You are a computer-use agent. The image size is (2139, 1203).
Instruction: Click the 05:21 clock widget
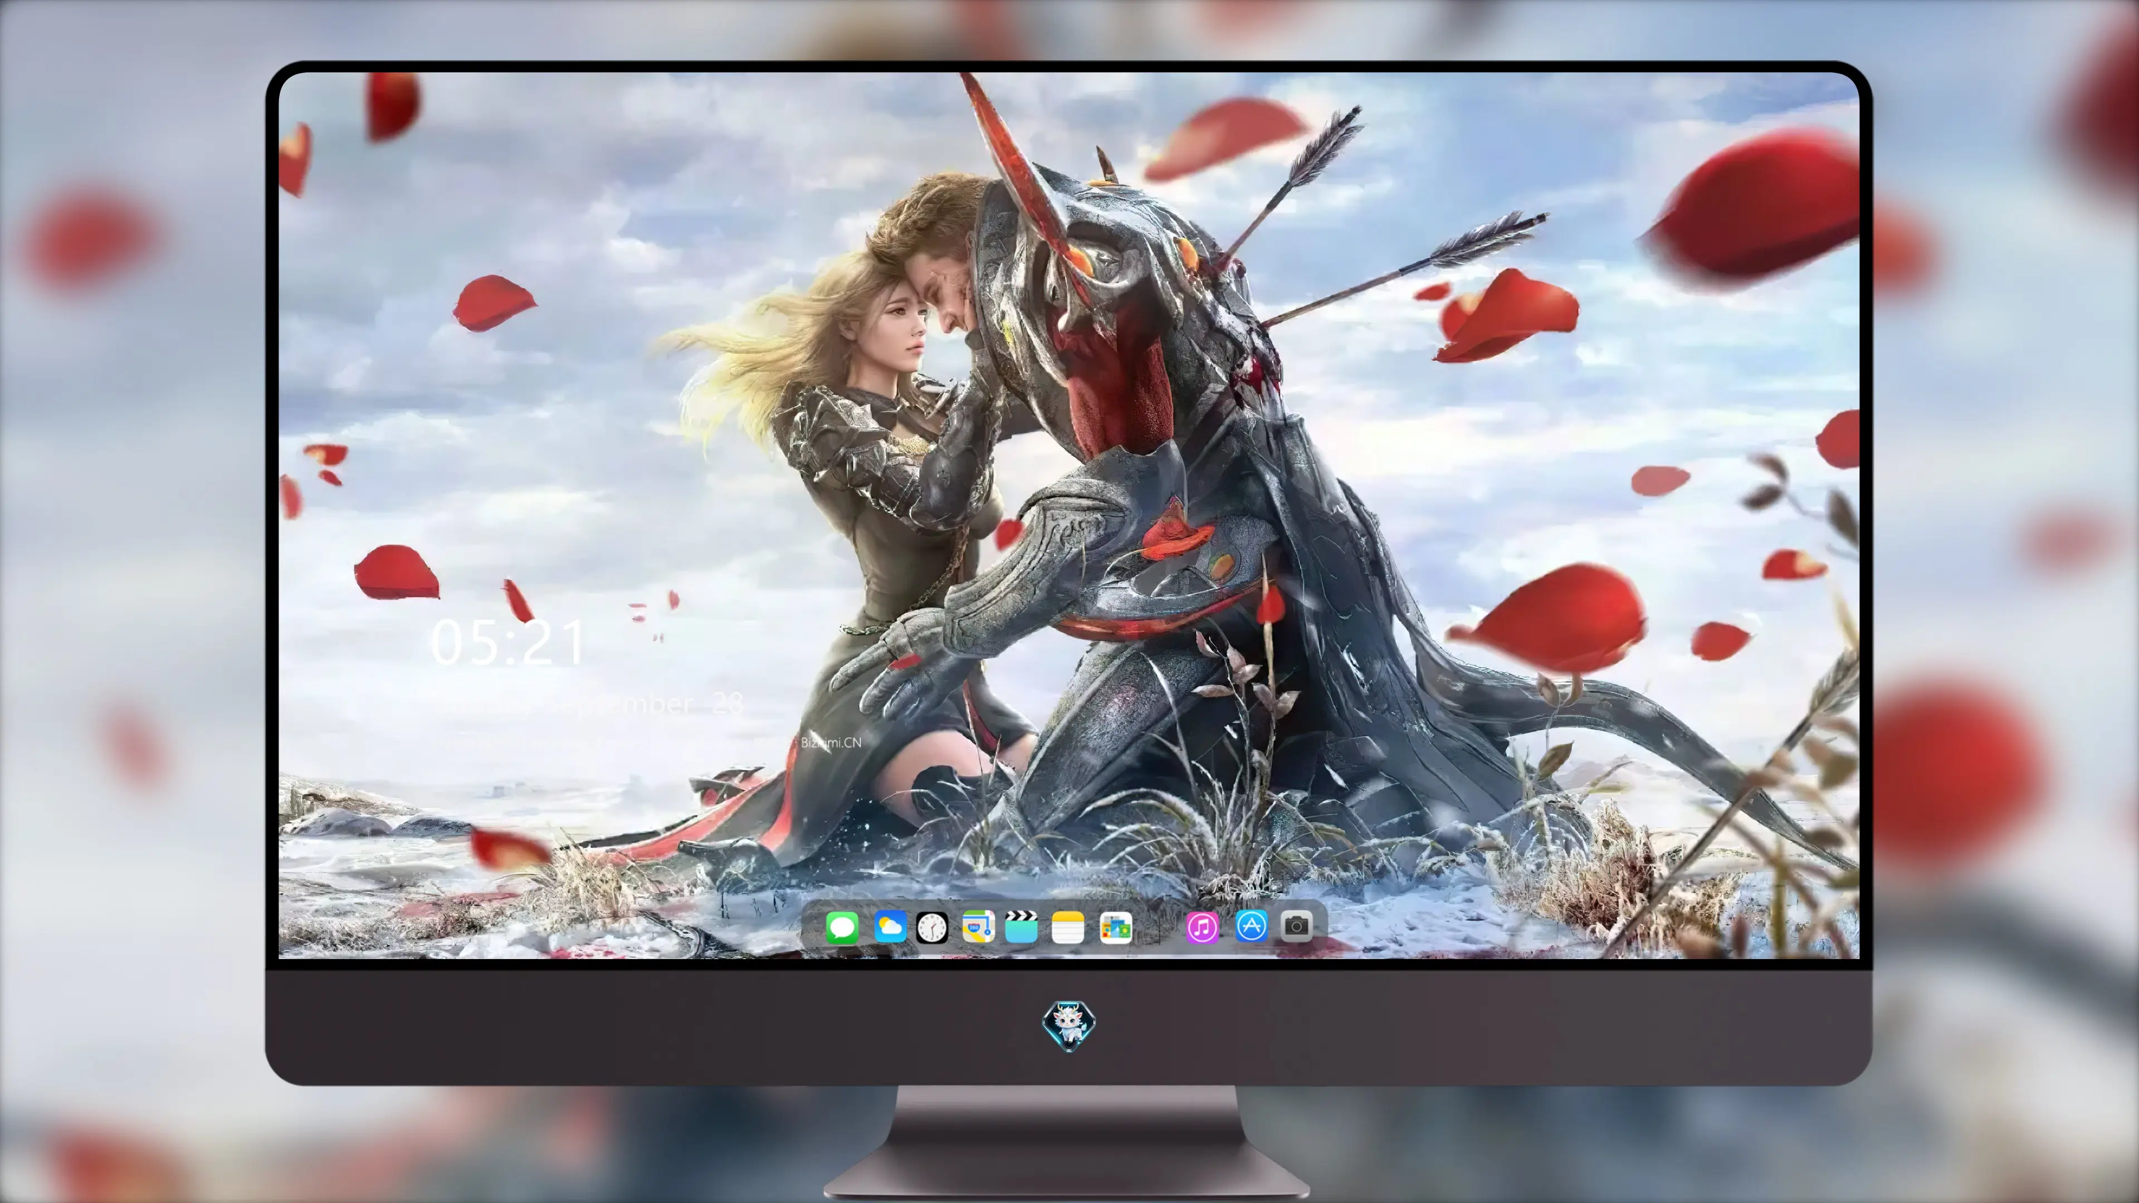pos(508,643)
